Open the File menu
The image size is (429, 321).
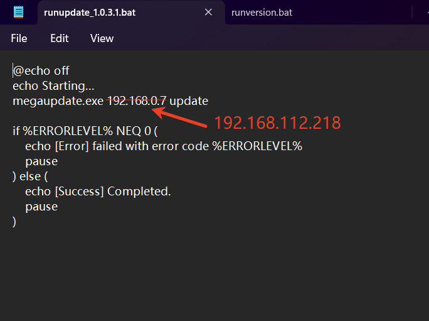(19, 38)
